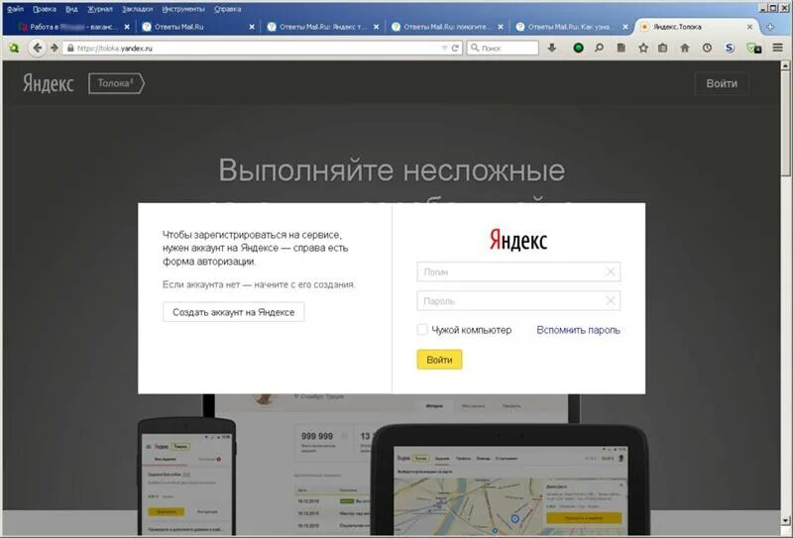Open the hamburger menu of the browser
The height and width of the screenshot is (538, 793).
tap(777, 48)
